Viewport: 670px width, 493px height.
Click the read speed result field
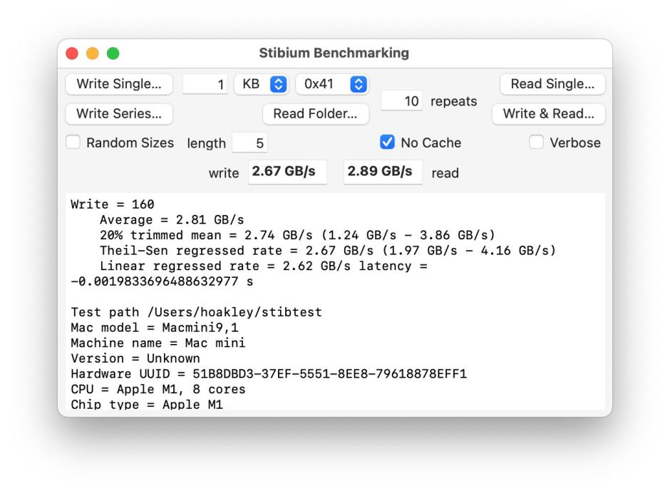(383, 172)
